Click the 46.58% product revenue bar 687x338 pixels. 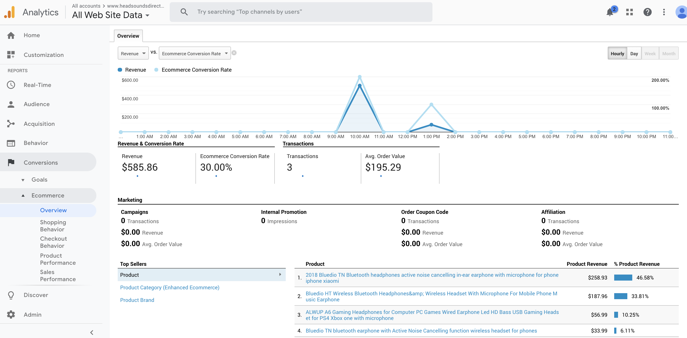623,278
